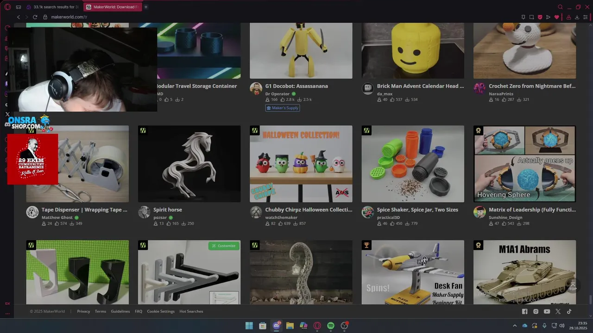
Task: Open the Privacy footer link
Action: [83, 311]
